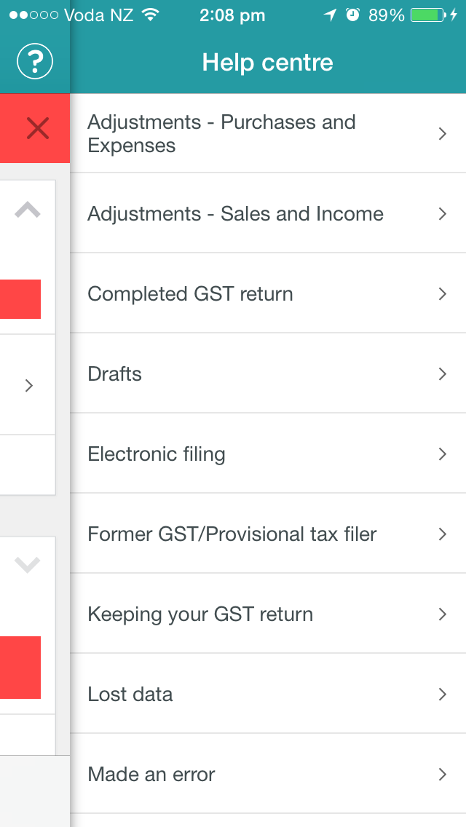Tap the red X close icon

(x=37, y=129)
